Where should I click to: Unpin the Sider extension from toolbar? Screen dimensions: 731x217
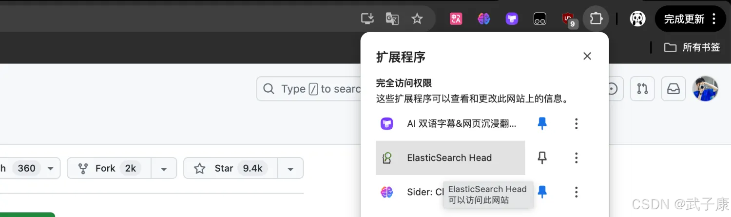(542, 192)
